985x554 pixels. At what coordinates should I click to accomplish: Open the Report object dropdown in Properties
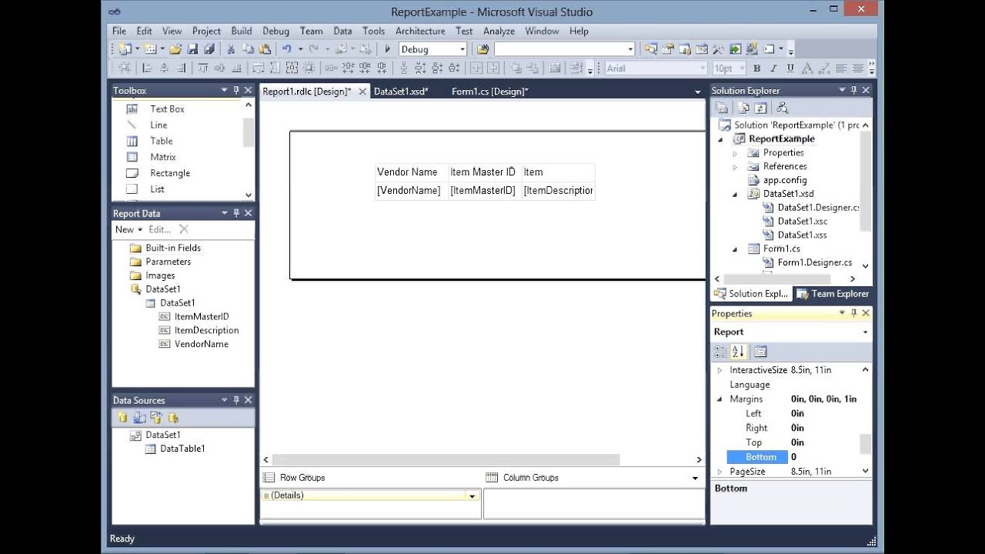point(865,332)
